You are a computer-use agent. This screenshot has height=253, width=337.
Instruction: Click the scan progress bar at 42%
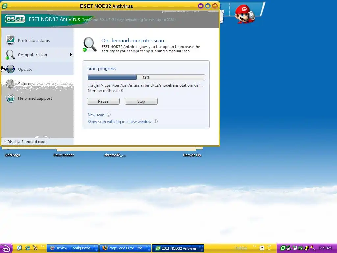tap(146, 77)
